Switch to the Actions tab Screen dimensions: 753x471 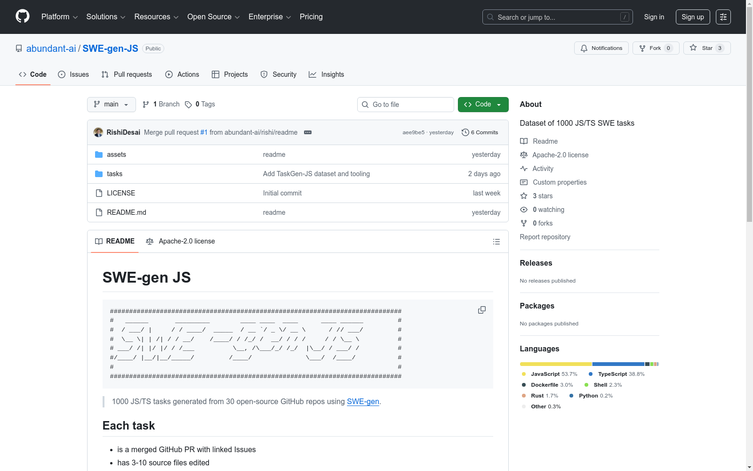tap(182, 74)
